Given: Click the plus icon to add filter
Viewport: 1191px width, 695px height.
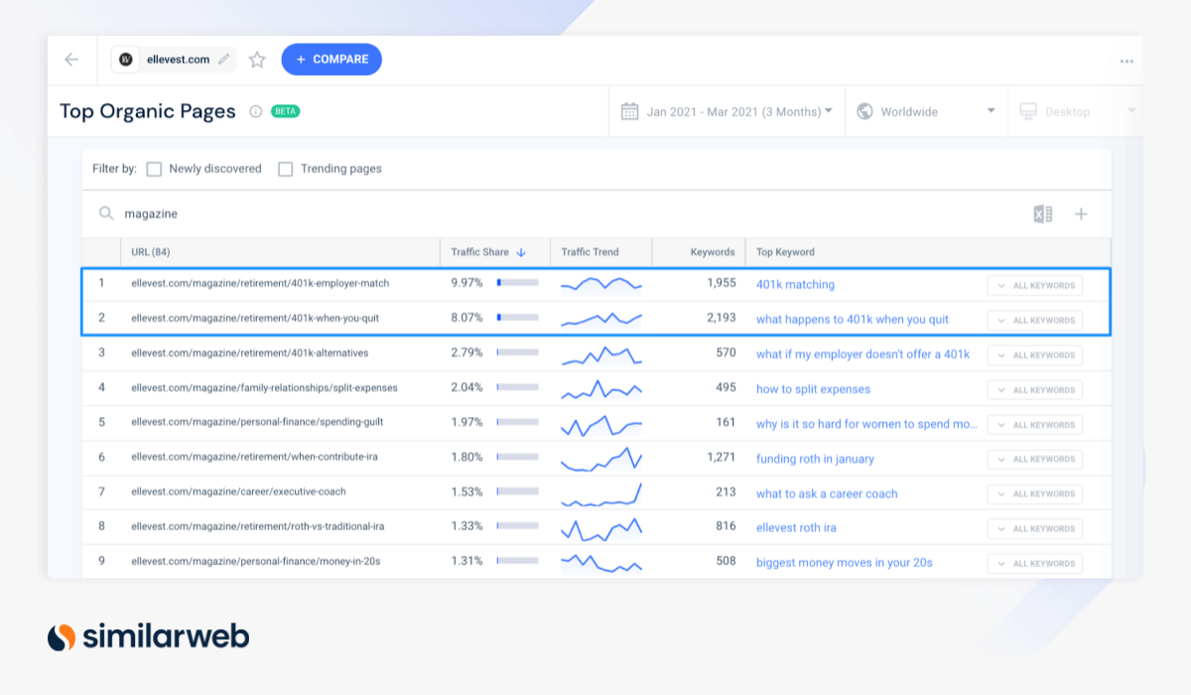Looking at the screenshot, I should (1081, 213).
